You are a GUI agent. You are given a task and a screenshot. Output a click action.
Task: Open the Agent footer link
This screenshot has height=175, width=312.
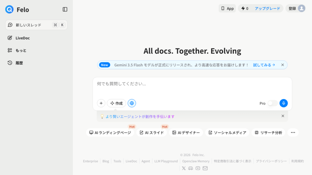coord(146,161)
